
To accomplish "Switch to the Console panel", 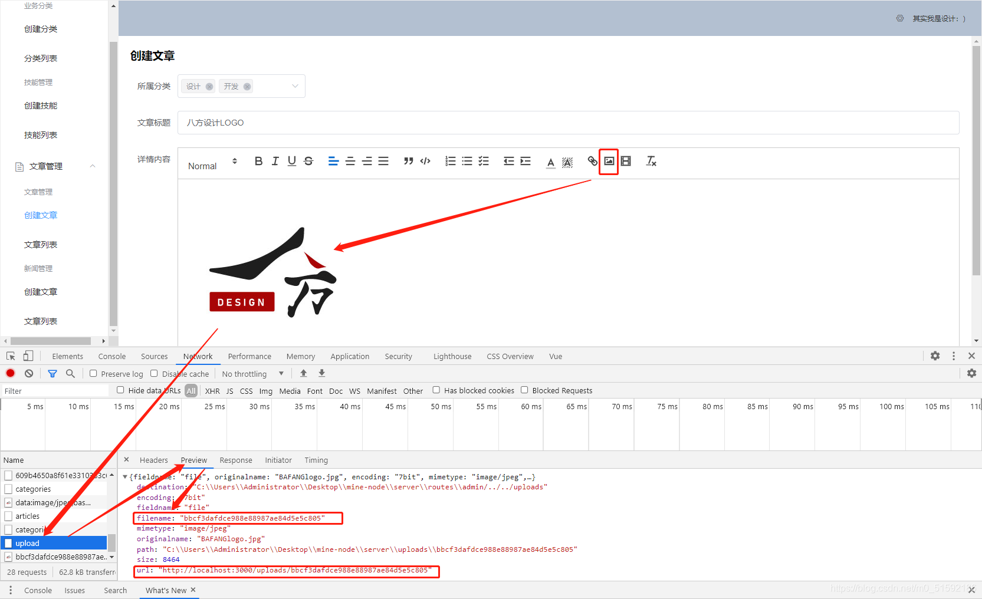I will pyautogui.click(x=111, y=356).
